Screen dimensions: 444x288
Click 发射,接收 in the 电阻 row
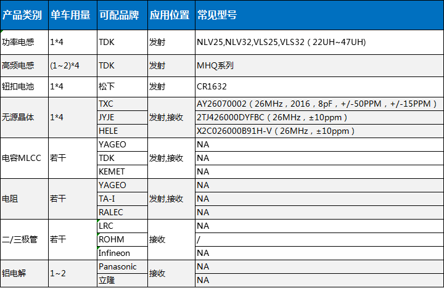coord(171,199)
